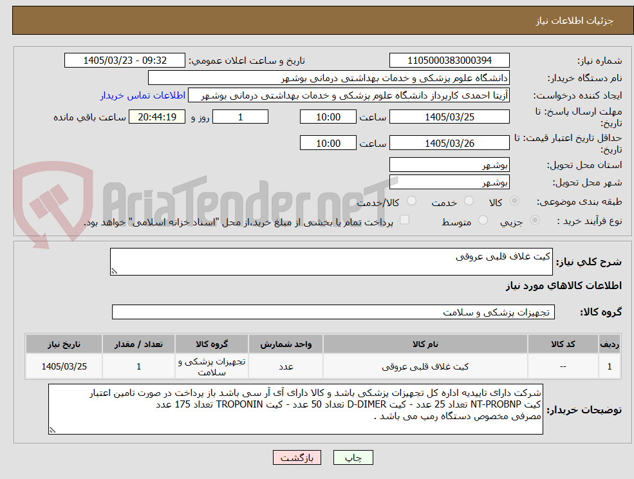Click the توضیحات خریدار label

pyautogui.click(x=584, y=410)
